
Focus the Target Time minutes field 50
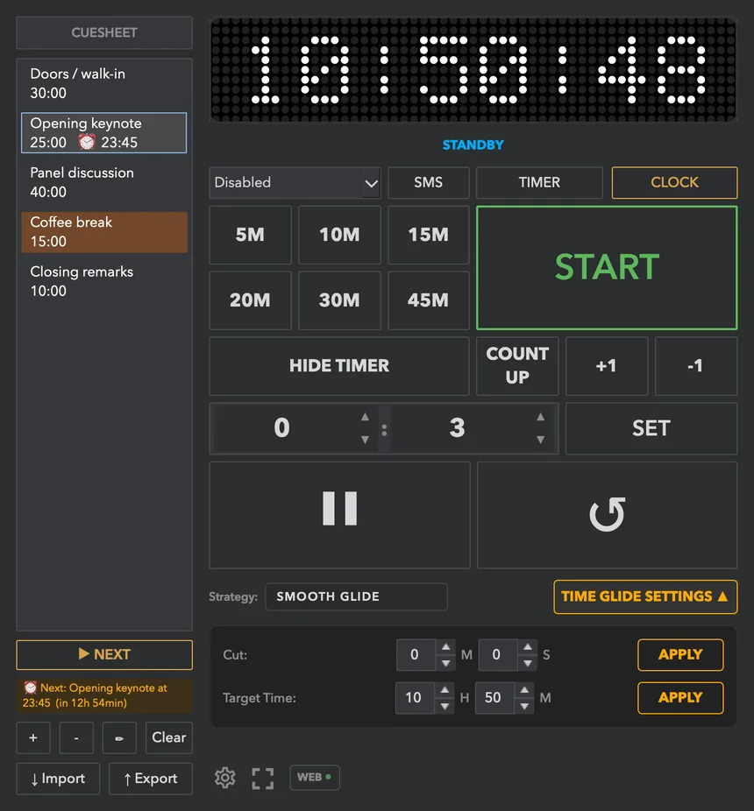coord(494,698)
